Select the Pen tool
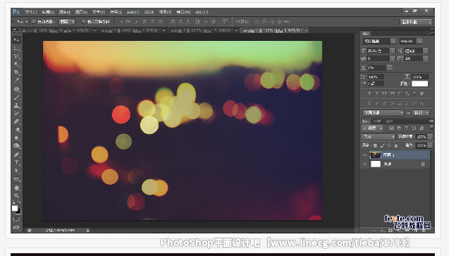Viewport: 449px width, 256px height. pyautogui.click(x=16, y=154)
